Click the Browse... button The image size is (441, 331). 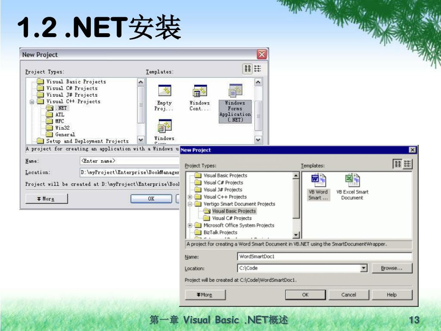[392, 268]
